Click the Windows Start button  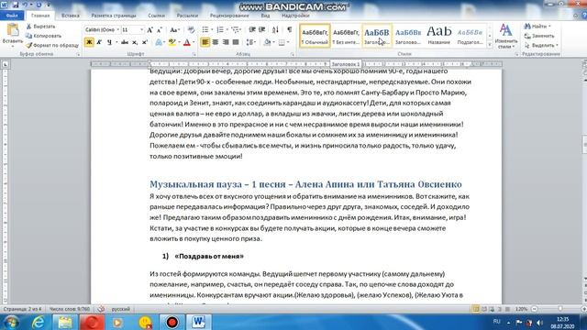click(x=11, y=322)
